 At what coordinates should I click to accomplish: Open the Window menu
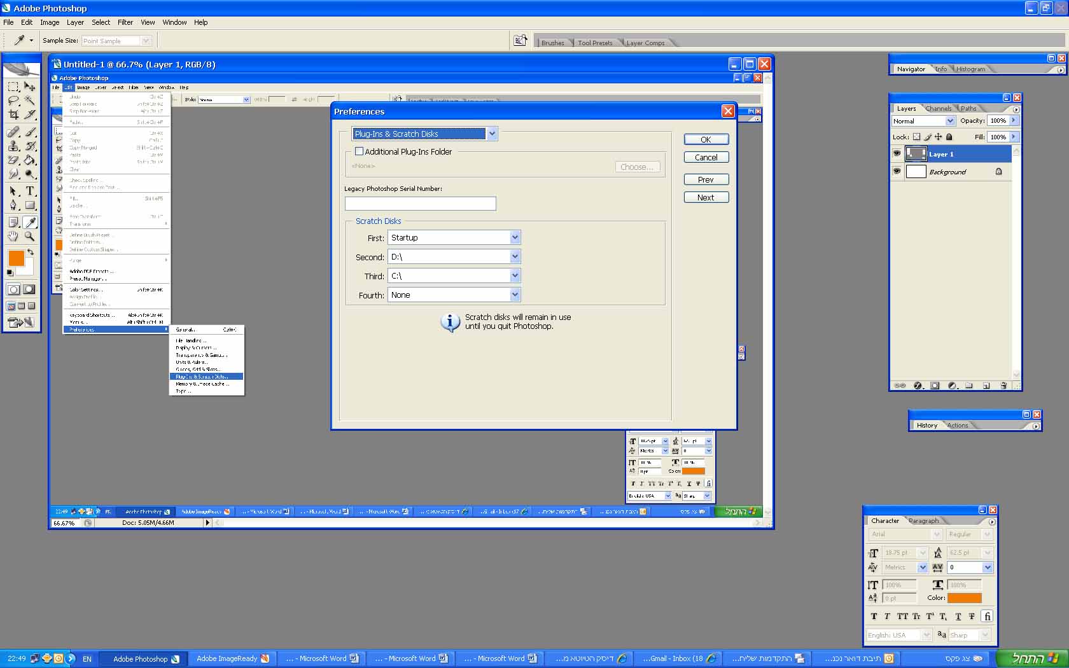pos(174,22)
